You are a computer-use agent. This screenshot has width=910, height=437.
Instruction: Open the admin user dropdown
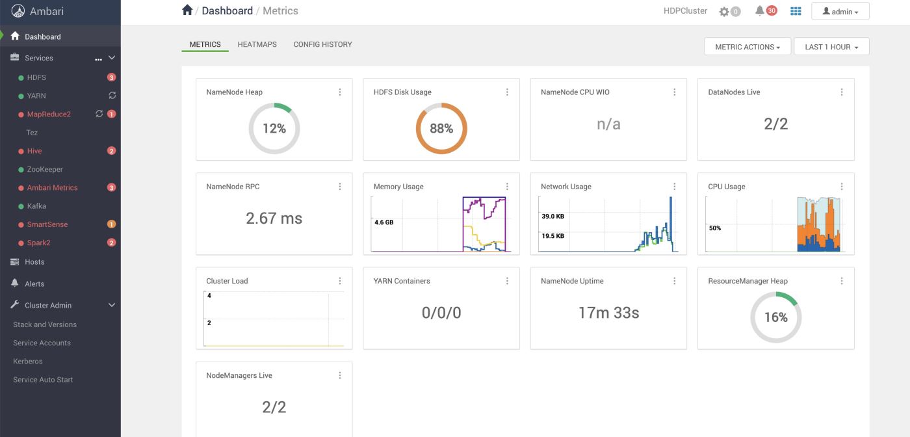coord(840,12)
